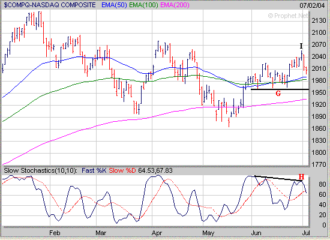Click the Feb month label
The image size is (330, 240).
pyautogui.click(x=55, y=233)
